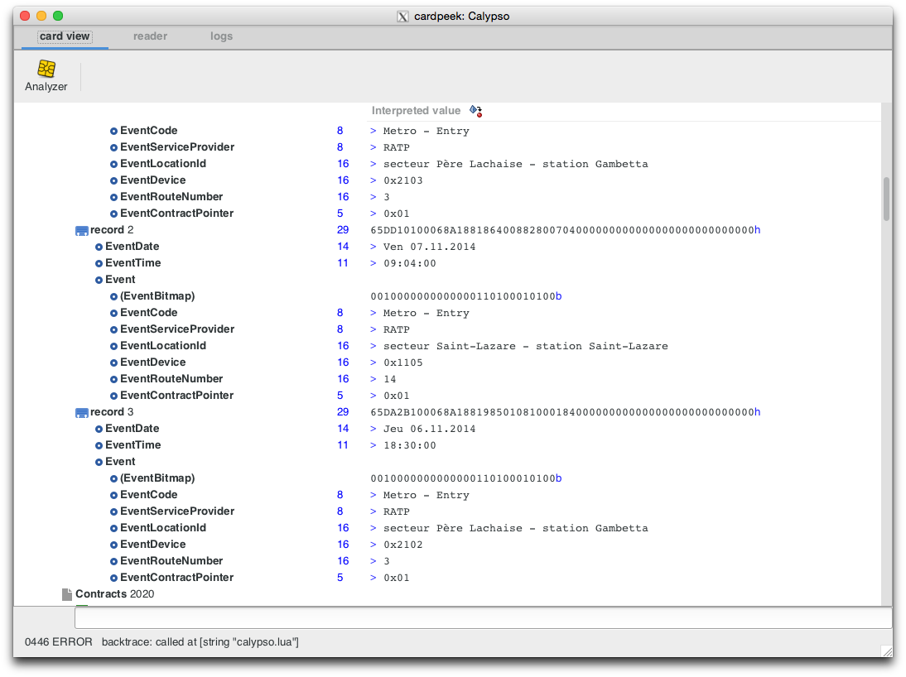Click the Interpreted value column header
Screen dimensions: 906x677
tap(416, 110)
